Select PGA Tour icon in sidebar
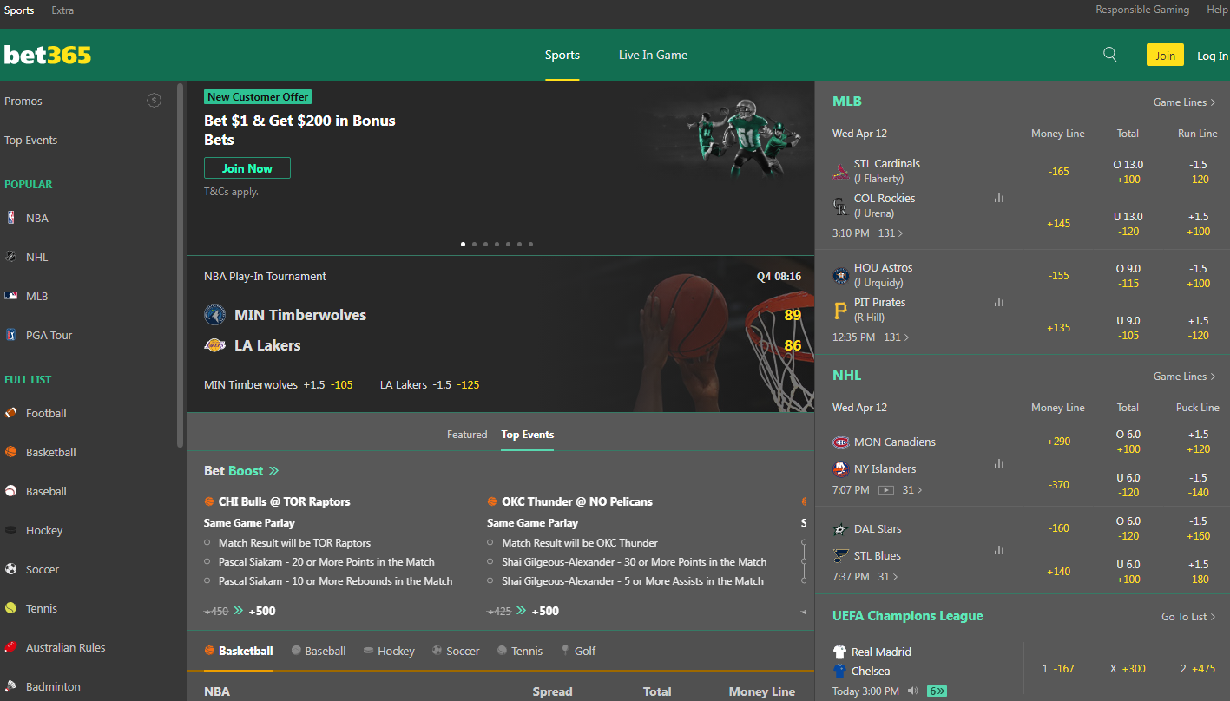The height and width of the screenshot is (701, 1230). (10, 335)
